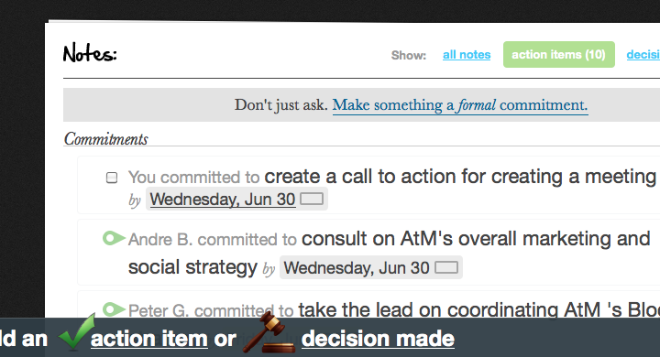Open Andre B.'s due date Wednesday, Jun 30
This screenshot has height=357, width=660.
pyautogui.click(x=356, y=268)
